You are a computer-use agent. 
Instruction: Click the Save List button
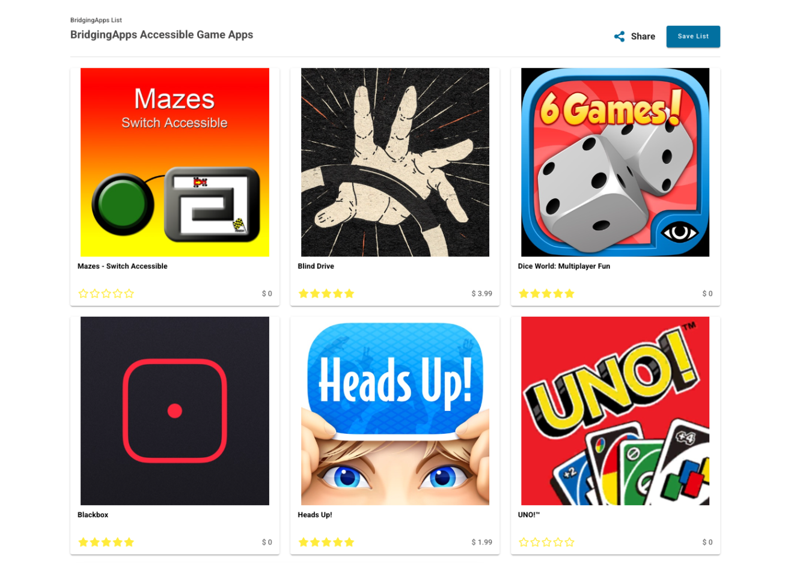tap(693, 37)
